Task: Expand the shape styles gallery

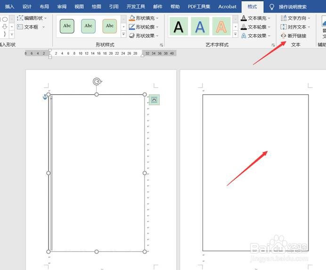Action: [x=123, y=34]
